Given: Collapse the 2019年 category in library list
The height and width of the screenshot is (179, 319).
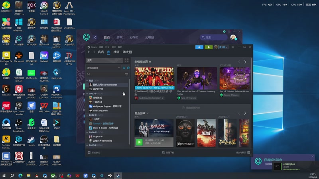Looking at the screenshot, I should [87, 145].
